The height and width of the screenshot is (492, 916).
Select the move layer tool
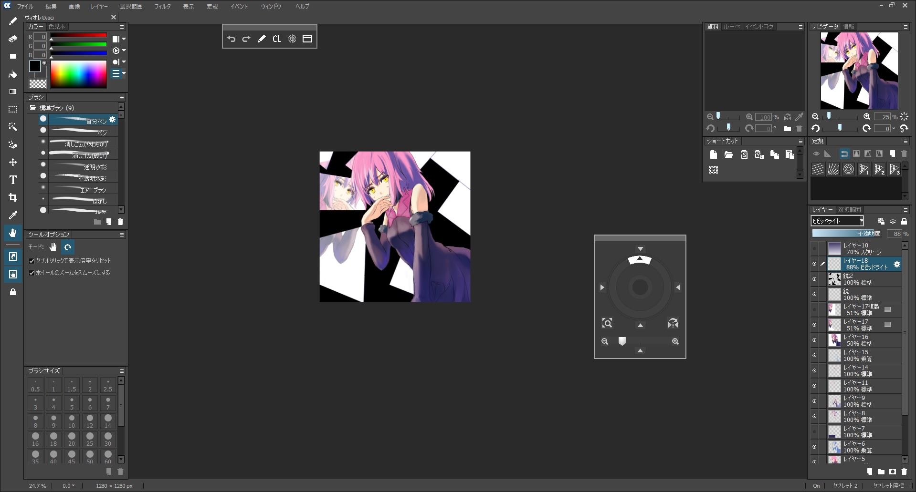pyautogui.click(x=13, y=162)
